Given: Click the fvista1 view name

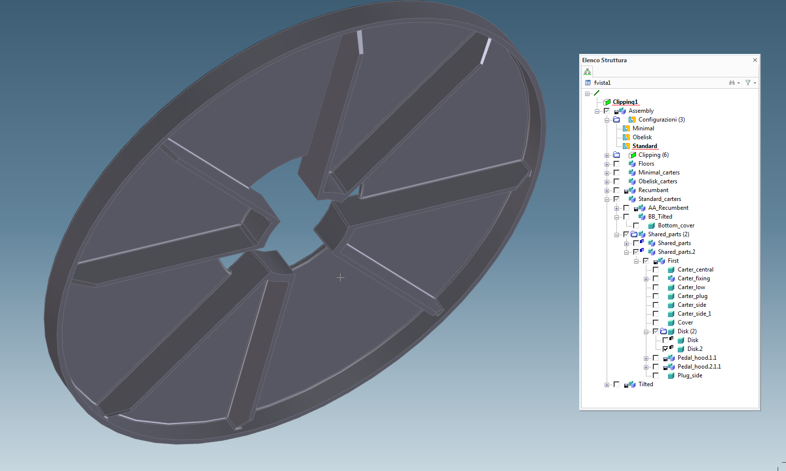Looking at the screenshot, I should 602,83.
